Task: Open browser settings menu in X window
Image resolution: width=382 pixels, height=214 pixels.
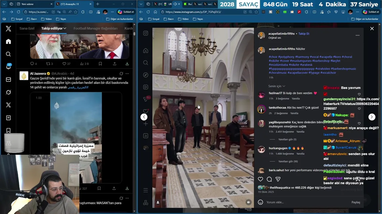Action: click(112, 12)
